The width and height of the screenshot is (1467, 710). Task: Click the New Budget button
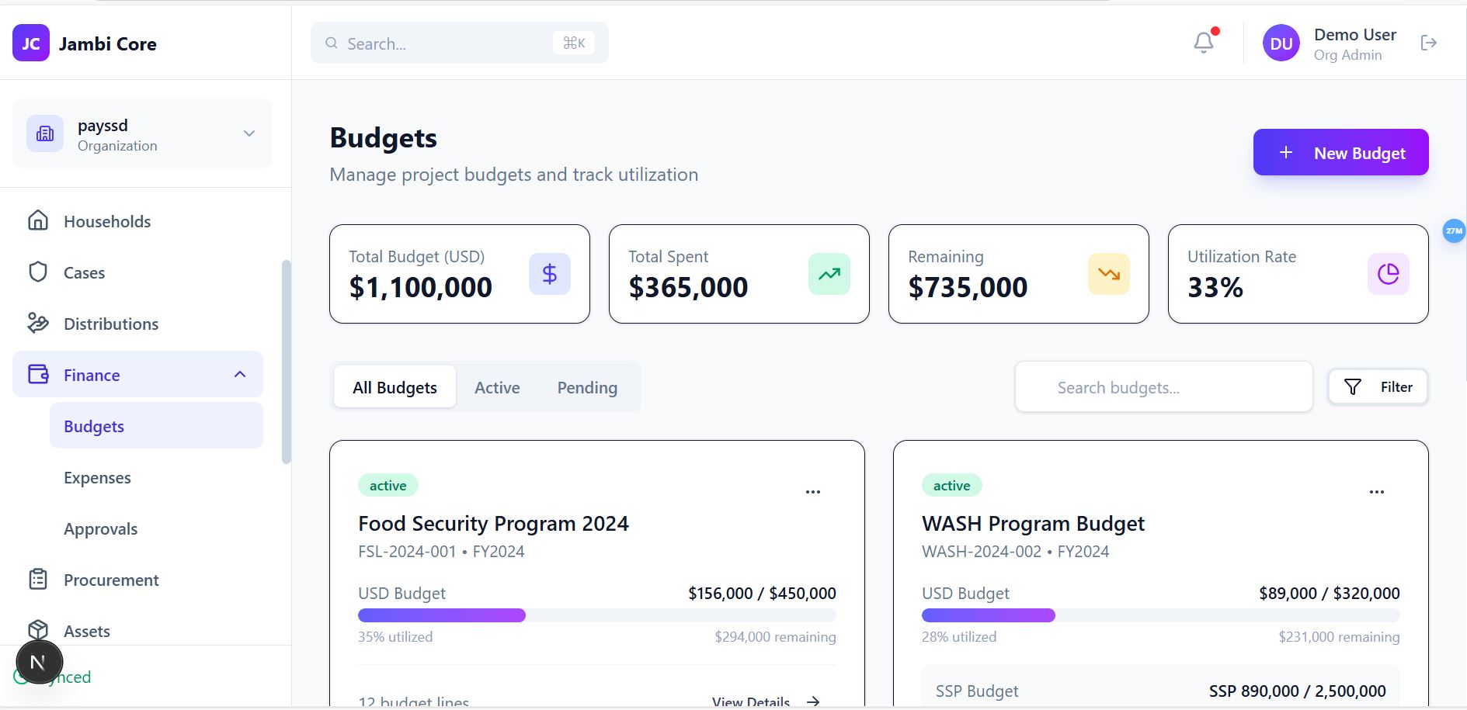[x=1340, y=153]
